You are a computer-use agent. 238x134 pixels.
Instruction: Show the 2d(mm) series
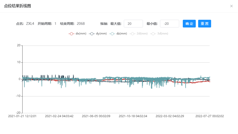[x=139, y=34]
